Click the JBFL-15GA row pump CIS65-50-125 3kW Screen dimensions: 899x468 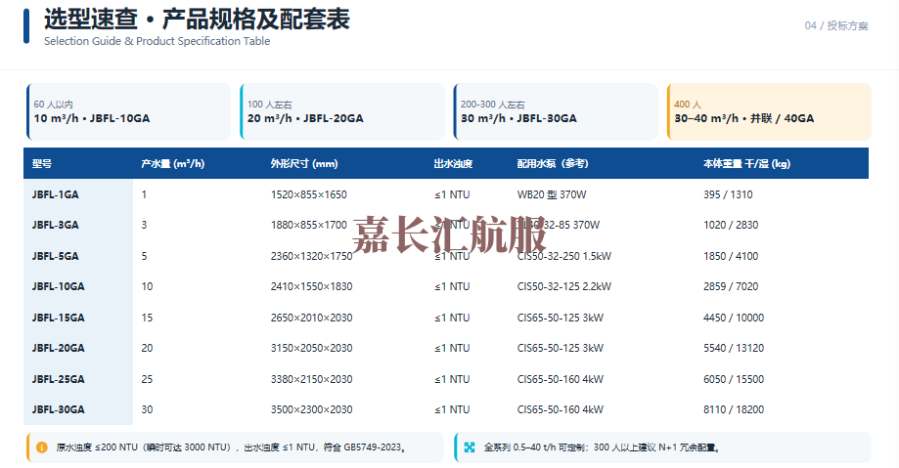point(561,318)
